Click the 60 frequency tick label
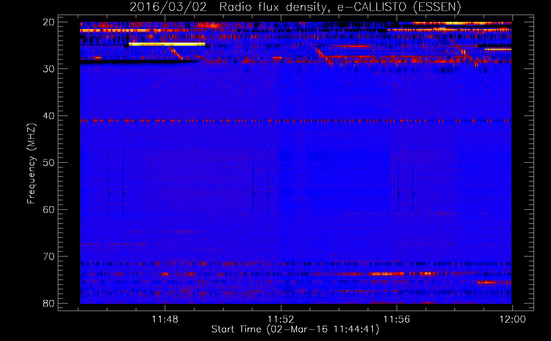 49,210
